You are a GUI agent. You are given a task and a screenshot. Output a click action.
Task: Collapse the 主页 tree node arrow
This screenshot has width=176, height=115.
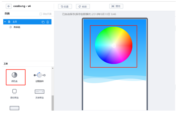pos(5,22)
